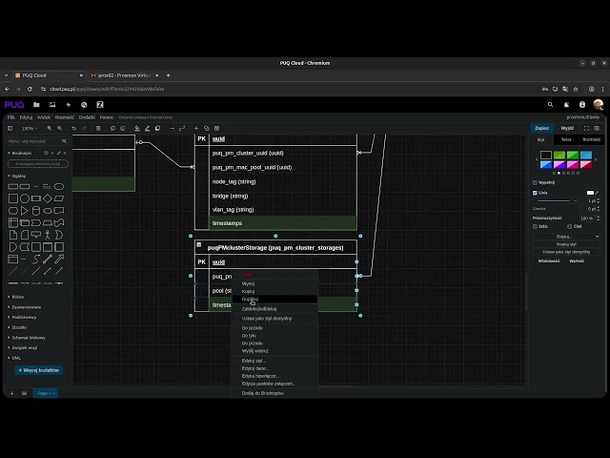Click the insert plus toolbar icon
The image size is (610, 458).
(196, 128)
